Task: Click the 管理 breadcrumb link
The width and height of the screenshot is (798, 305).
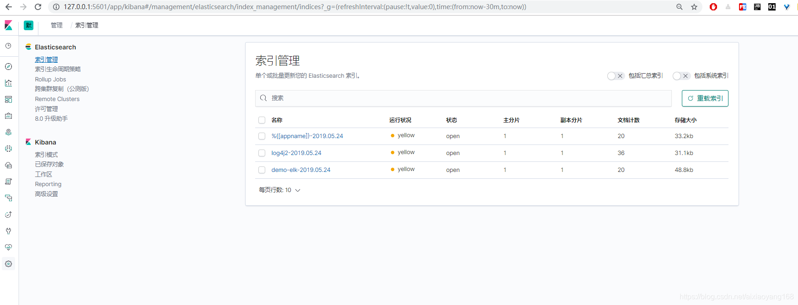Action: point(57,26)
